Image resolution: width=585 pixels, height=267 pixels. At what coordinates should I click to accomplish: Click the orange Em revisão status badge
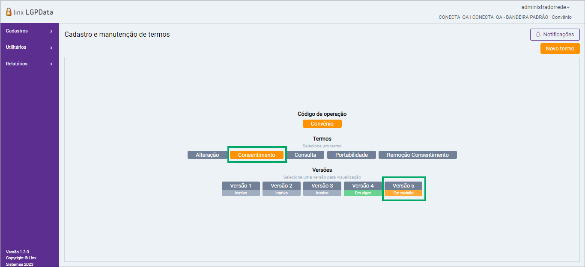coord(403,193)
